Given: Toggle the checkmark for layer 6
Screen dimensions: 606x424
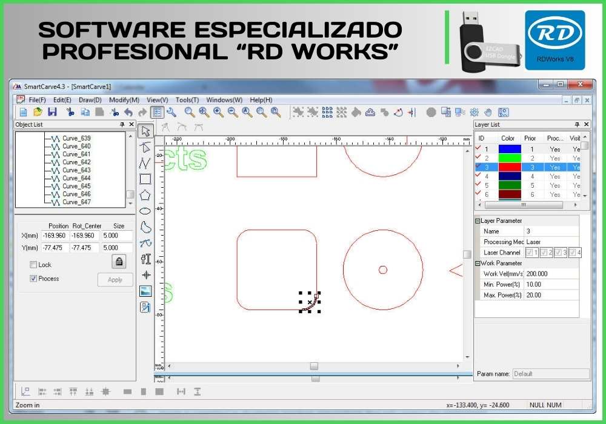Looking at the screenshot, I should click(479, 193).
